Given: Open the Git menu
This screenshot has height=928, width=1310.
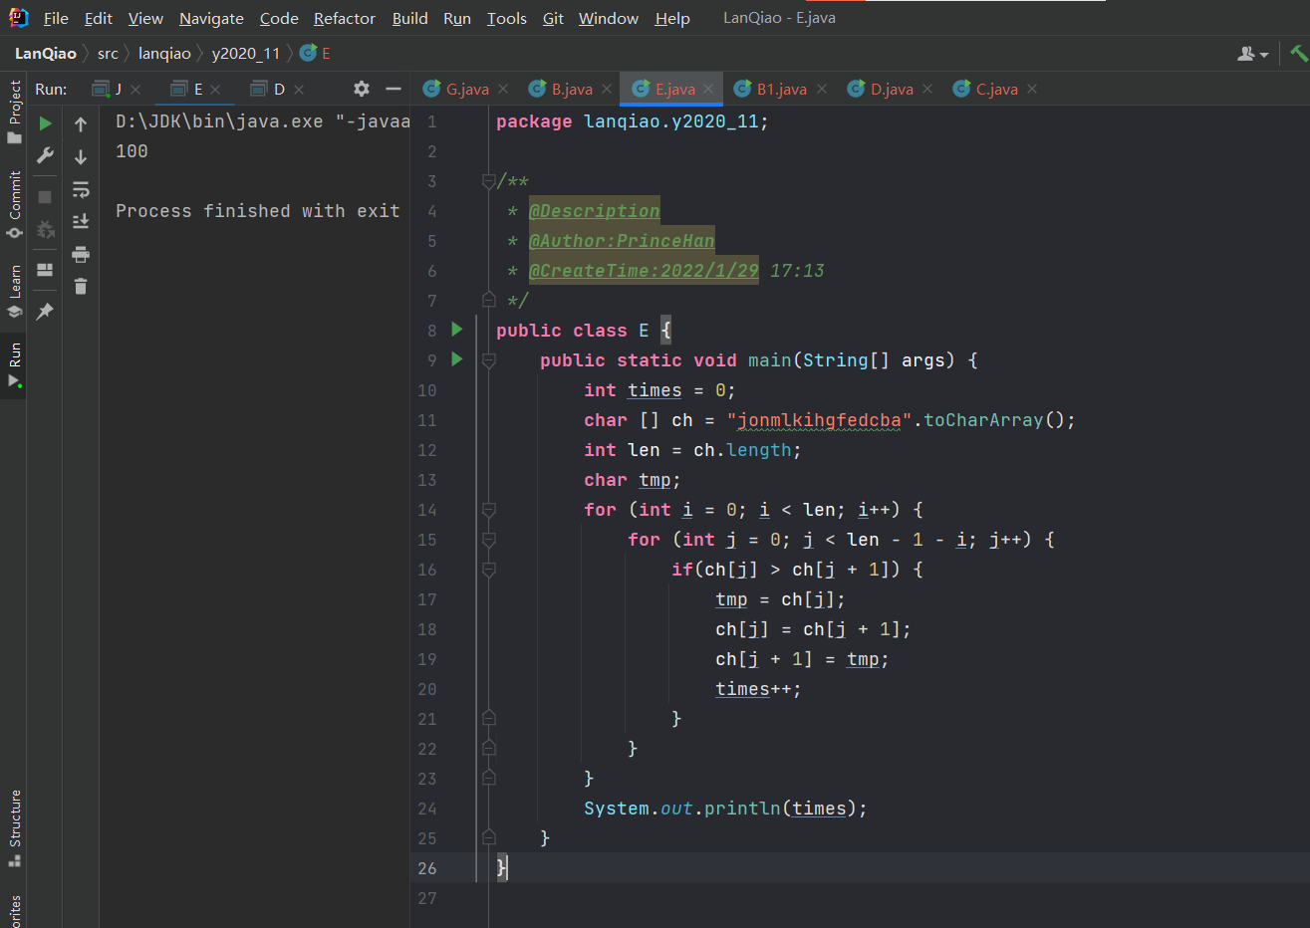Looking at the screenshot, I should [553, 18].
